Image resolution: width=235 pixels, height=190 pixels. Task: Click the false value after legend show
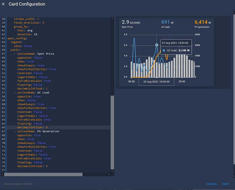pyautogui.click(x=28, y=46)
